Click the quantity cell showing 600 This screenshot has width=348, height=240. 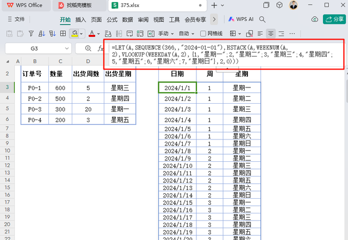click(60, 88)
